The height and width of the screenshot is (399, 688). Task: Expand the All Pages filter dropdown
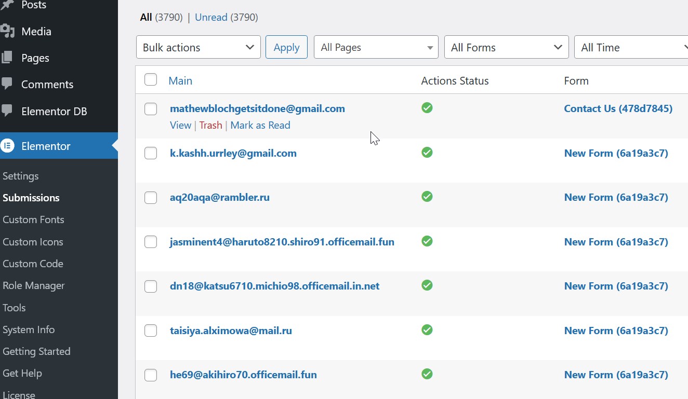[x=376, y=47]
